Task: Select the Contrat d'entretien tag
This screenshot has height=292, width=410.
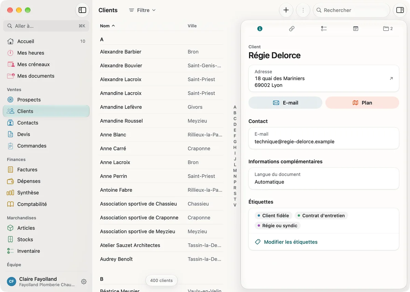Action: click(321, 216)
